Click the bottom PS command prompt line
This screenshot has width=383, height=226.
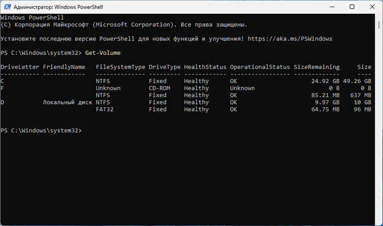[41, 131]
